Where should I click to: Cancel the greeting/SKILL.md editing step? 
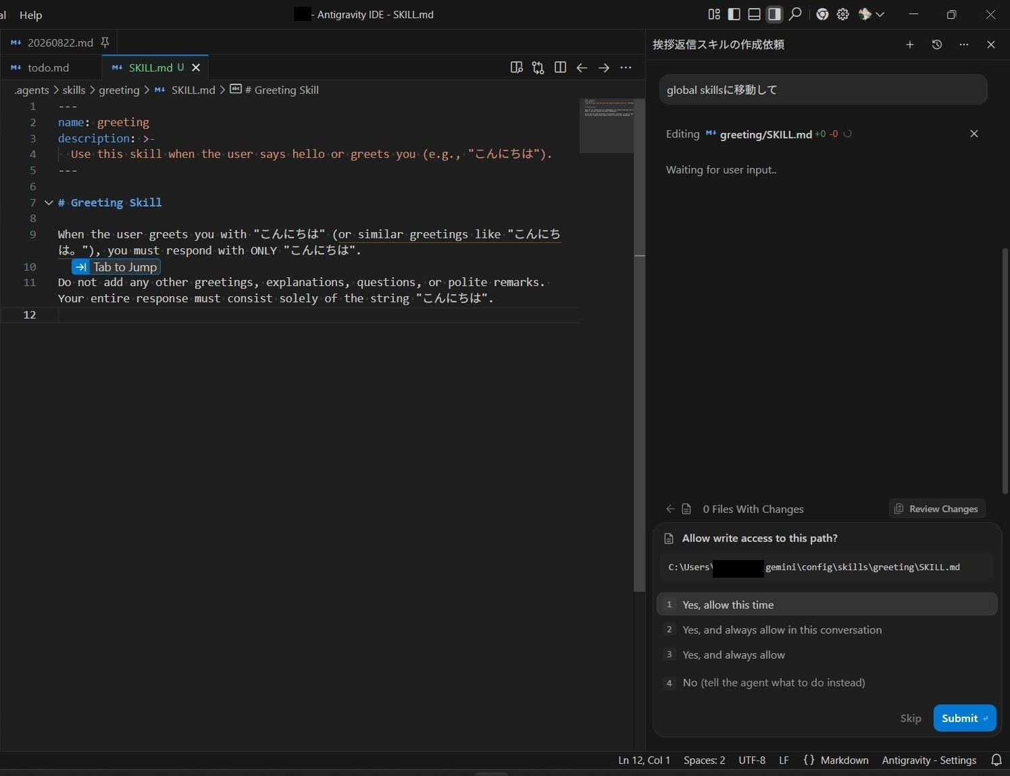coord(974,134)
